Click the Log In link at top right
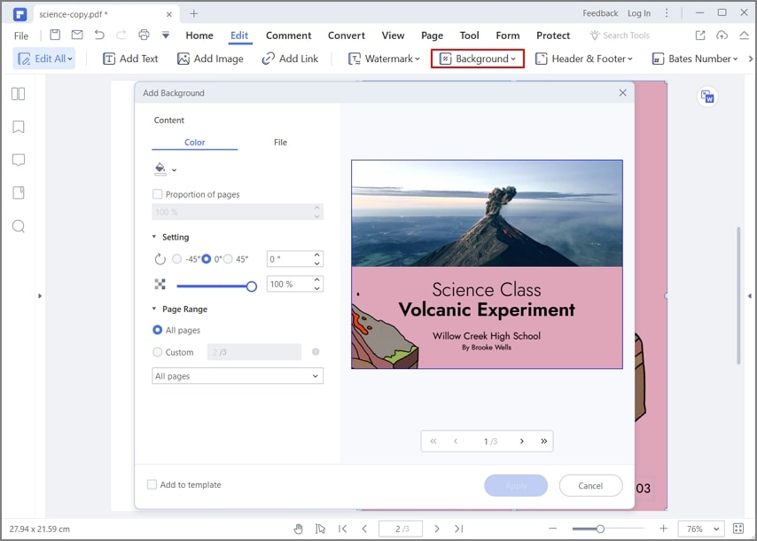This screenshot has height=541, width=757. (639, 12)
